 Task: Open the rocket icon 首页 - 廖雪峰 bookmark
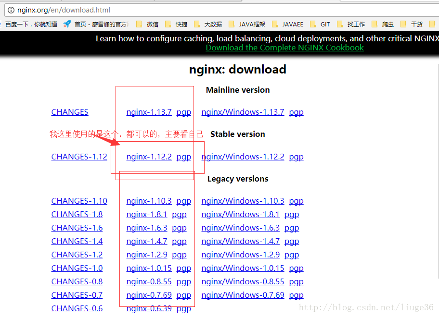pyautogui.click(x=96, y=24)
